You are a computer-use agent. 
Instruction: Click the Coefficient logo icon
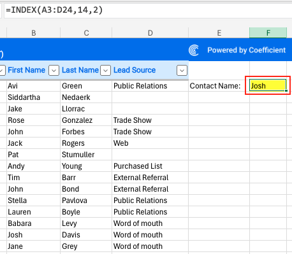(194, 50)
